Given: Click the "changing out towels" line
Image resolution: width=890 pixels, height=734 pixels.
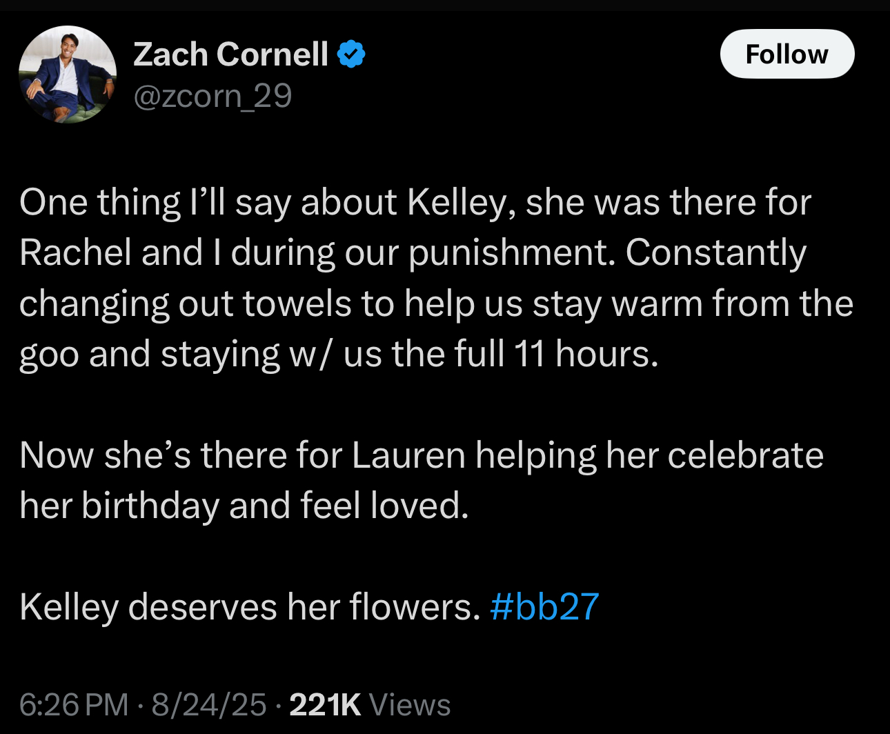Looking at the screenshot, I should tap(436, 304).
